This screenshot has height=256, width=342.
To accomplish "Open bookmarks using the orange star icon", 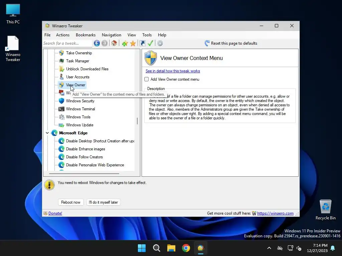I will pyautogui.click(x=133, y=43).
